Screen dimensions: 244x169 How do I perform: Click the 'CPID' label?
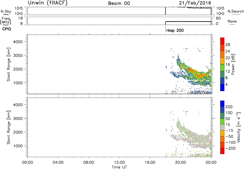click(7, 29)
